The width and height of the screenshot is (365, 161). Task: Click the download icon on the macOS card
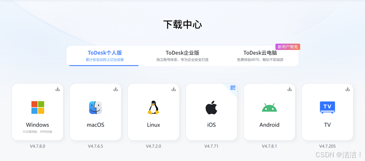click(x=115, y=89)
